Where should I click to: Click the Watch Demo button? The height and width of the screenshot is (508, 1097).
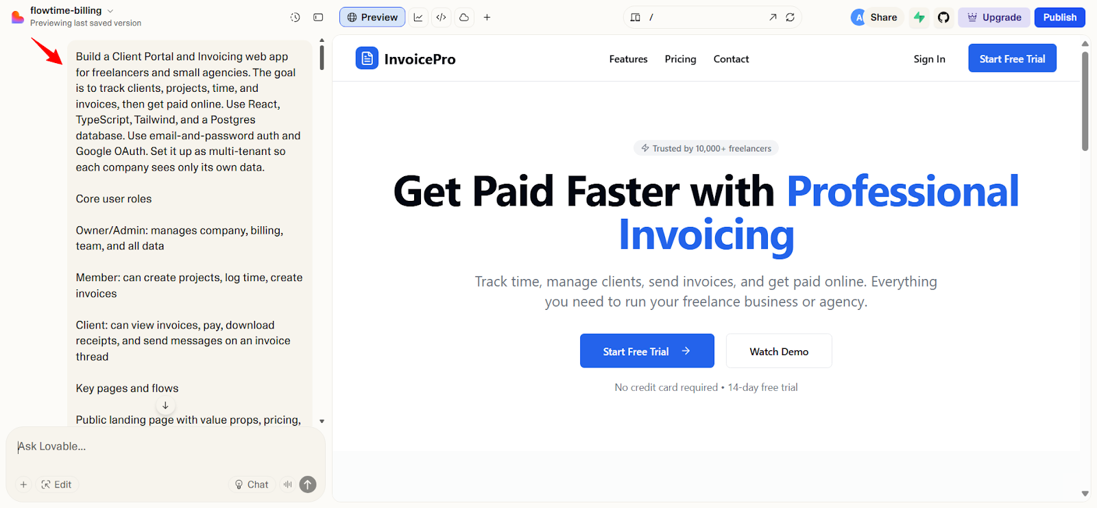pyautogui.click(x=779, y=351)
